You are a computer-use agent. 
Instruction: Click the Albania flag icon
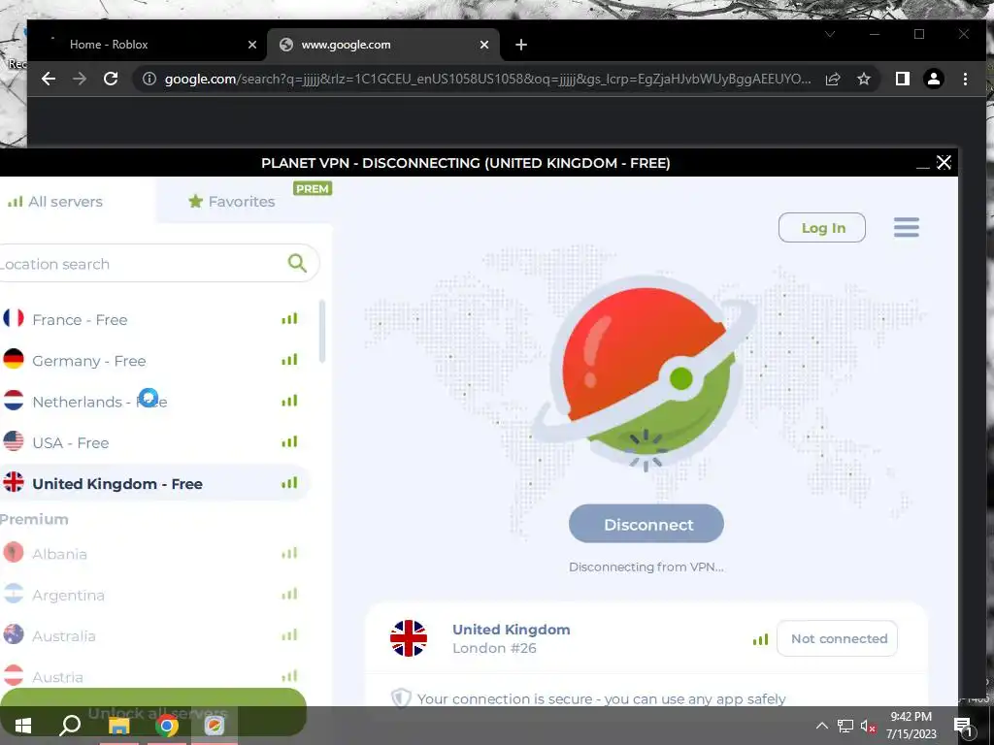pyautogui.click(x=14, y=552)
